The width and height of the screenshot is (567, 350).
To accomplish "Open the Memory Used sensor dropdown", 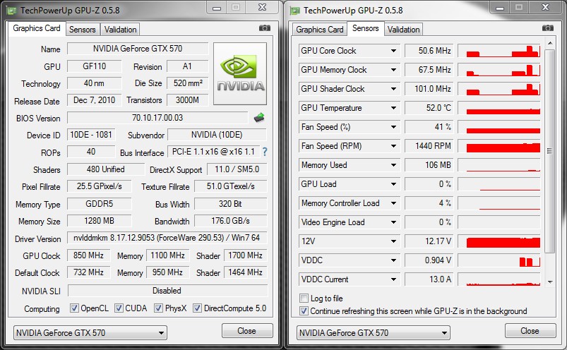I will tap(393, 165).
